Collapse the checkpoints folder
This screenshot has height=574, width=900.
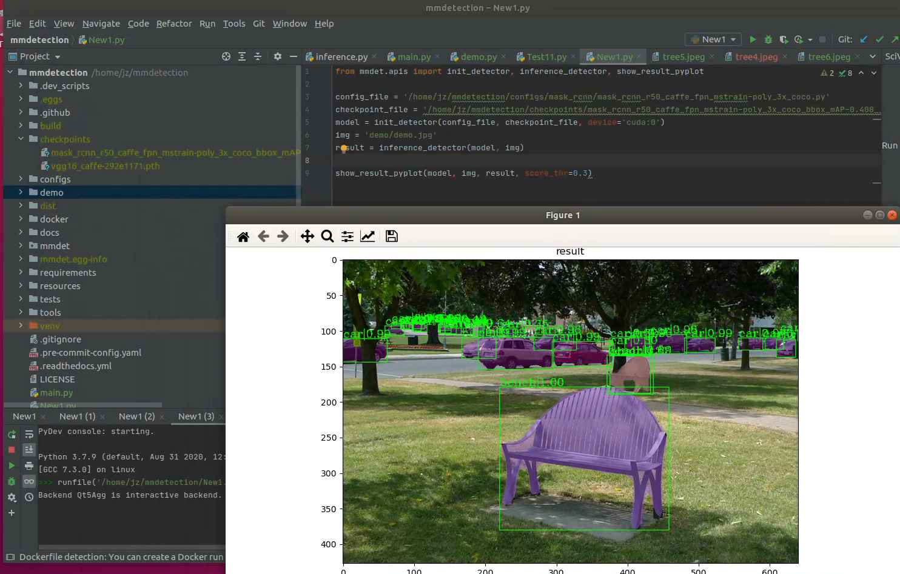pyautogui.click(x=21, y=139)
